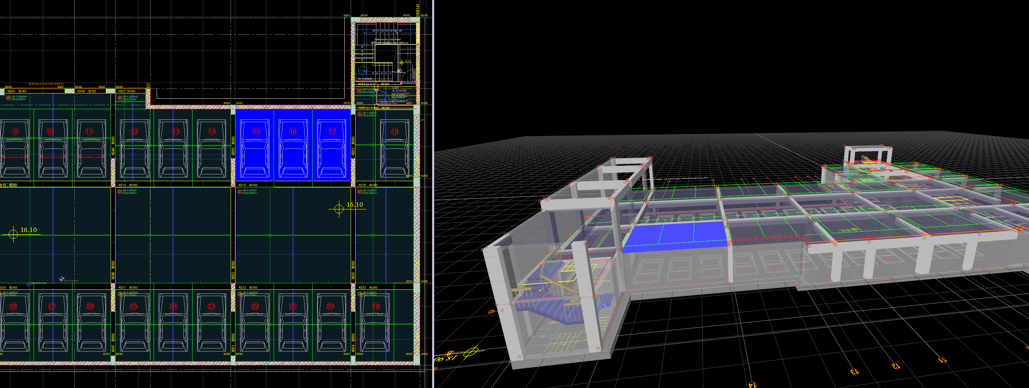The height and width of the screenshot is (388, 1029).
Task: Select the 16.10 elevation symbol at left edge
Action: click(13, 234)
